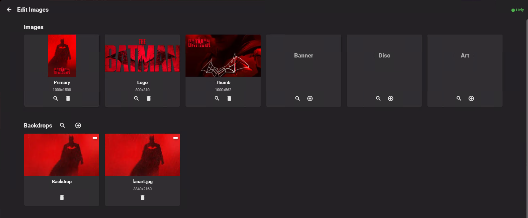Open the Batman Logo thumbnail
Viewport: 528px width, 218px height.
tap(142, 56)
